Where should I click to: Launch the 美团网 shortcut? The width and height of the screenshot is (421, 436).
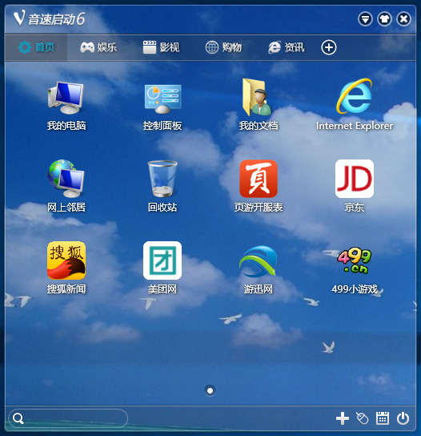(x=162, y=260)
